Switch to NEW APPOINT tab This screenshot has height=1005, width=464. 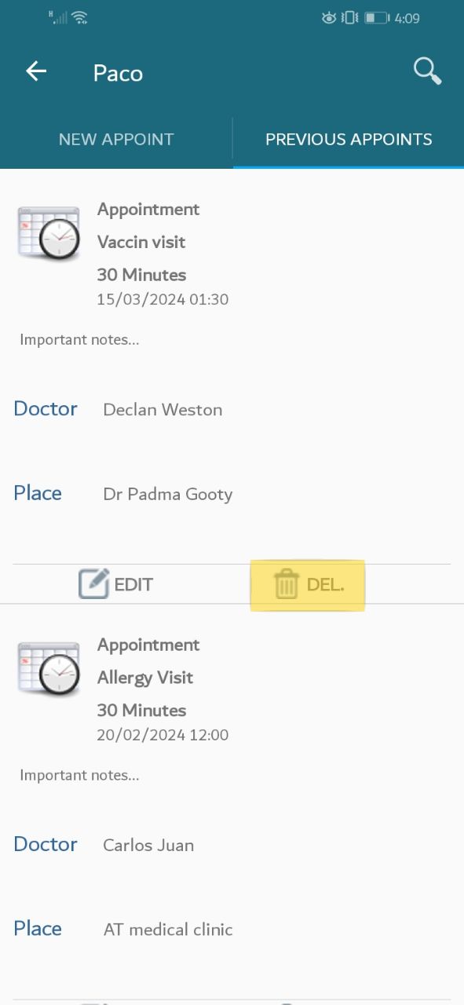pos(116,140)
